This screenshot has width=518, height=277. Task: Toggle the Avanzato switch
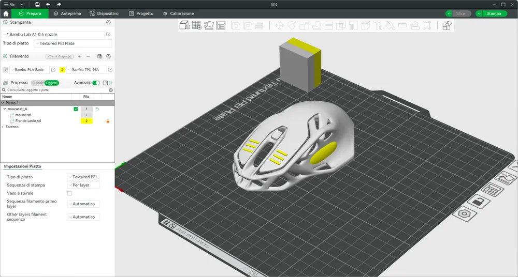(96, 83)
